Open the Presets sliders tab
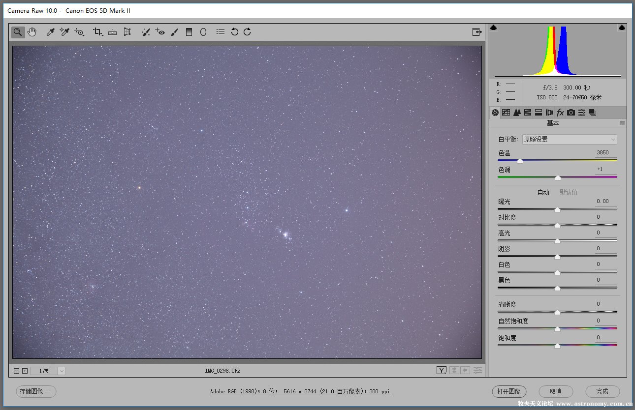635x410 pixels. point(582,113)
